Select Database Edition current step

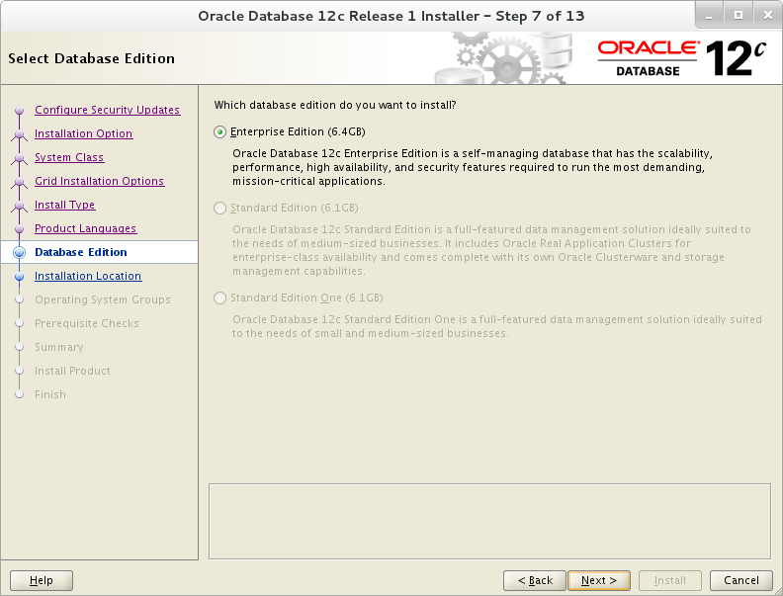[100, 252]
